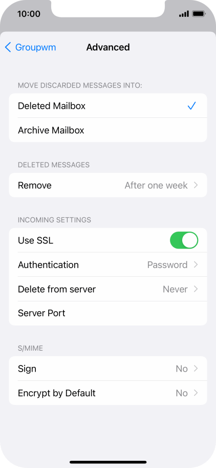216x468 pixels.
Task: Tap the back chevron icon beside Groupwm
Action: coord(8,47)
